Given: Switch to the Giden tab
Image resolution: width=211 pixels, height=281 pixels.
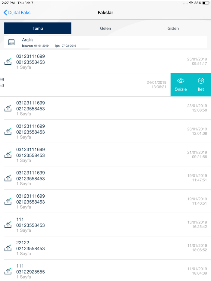Looking at the screenshot, I should coord(173,28).
